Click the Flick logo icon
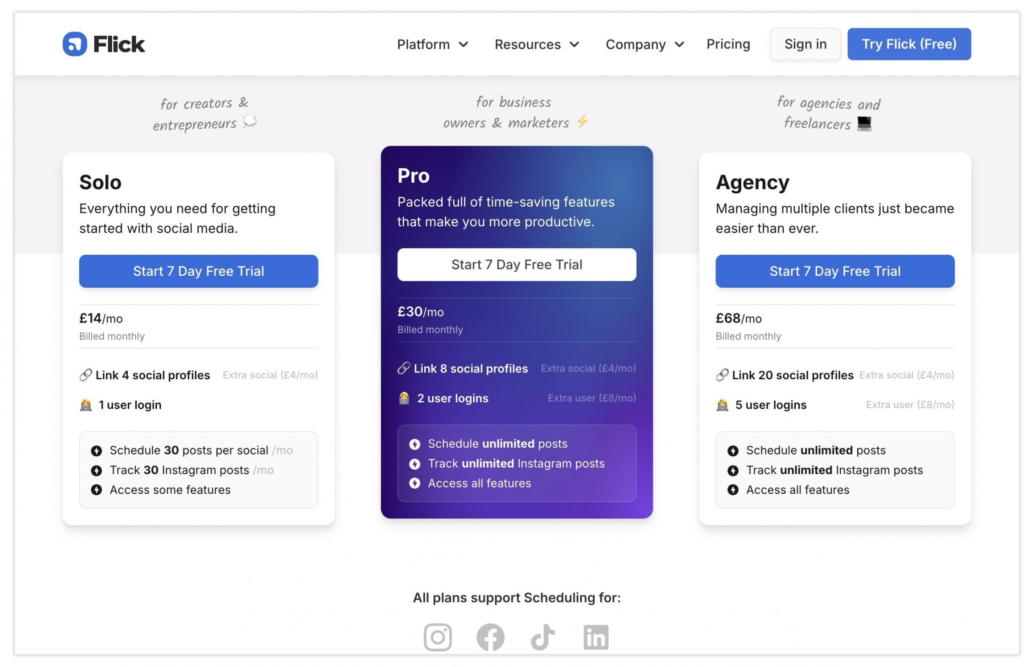Viewport: 1034px width, 667px height. click(x=75, y=44)
